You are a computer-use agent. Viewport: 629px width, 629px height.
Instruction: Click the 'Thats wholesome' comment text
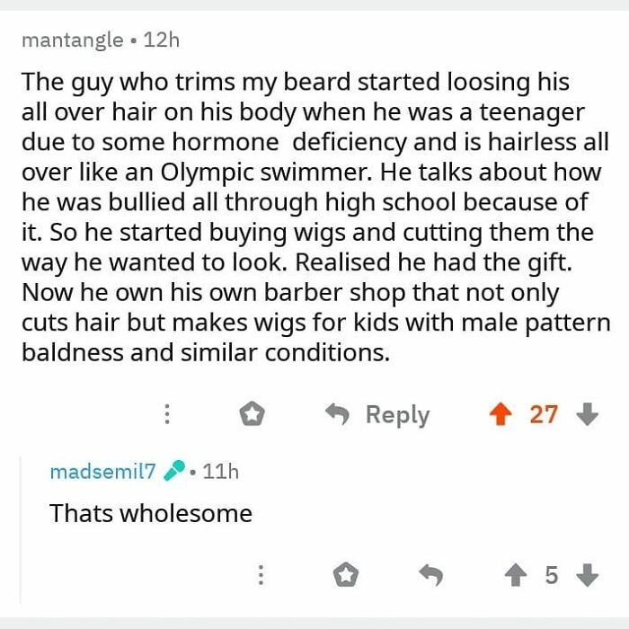click(x=151, y=513)
